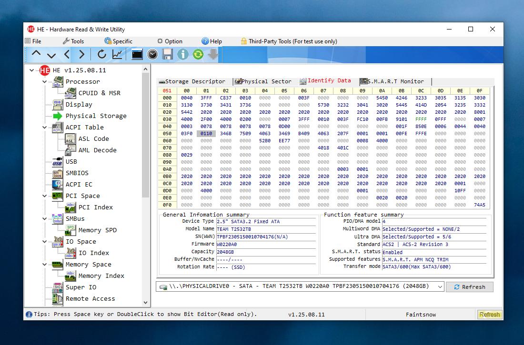
Task: Click the circular reload arrow toolbar icon
Action: [102, 54]
